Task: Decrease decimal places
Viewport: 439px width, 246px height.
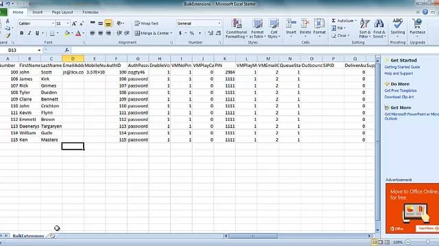Action: click(218, 33)
